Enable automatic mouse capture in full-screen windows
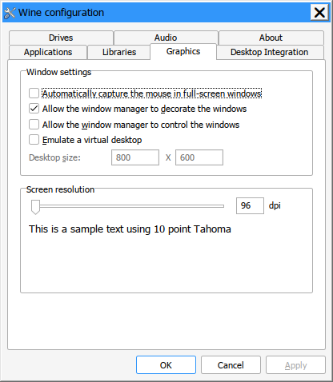The image size is (333, 382). [x=34, y=94]
